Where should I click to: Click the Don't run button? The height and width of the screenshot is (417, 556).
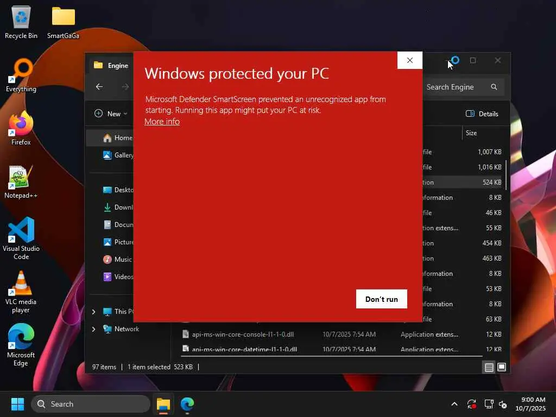(x=382, y=299)
